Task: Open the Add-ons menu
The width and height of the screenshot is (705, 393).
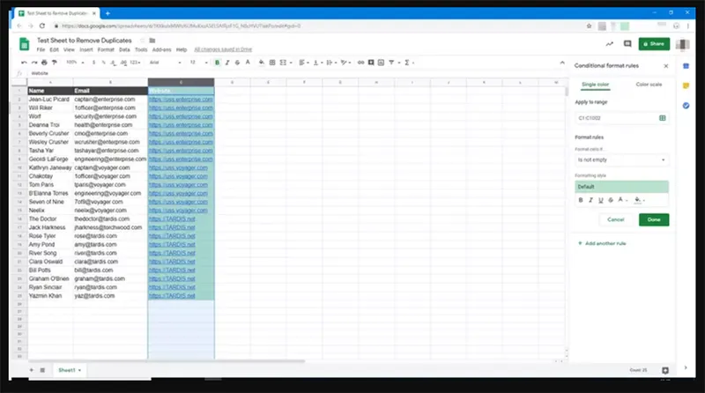Action: (x=162, y=49)
